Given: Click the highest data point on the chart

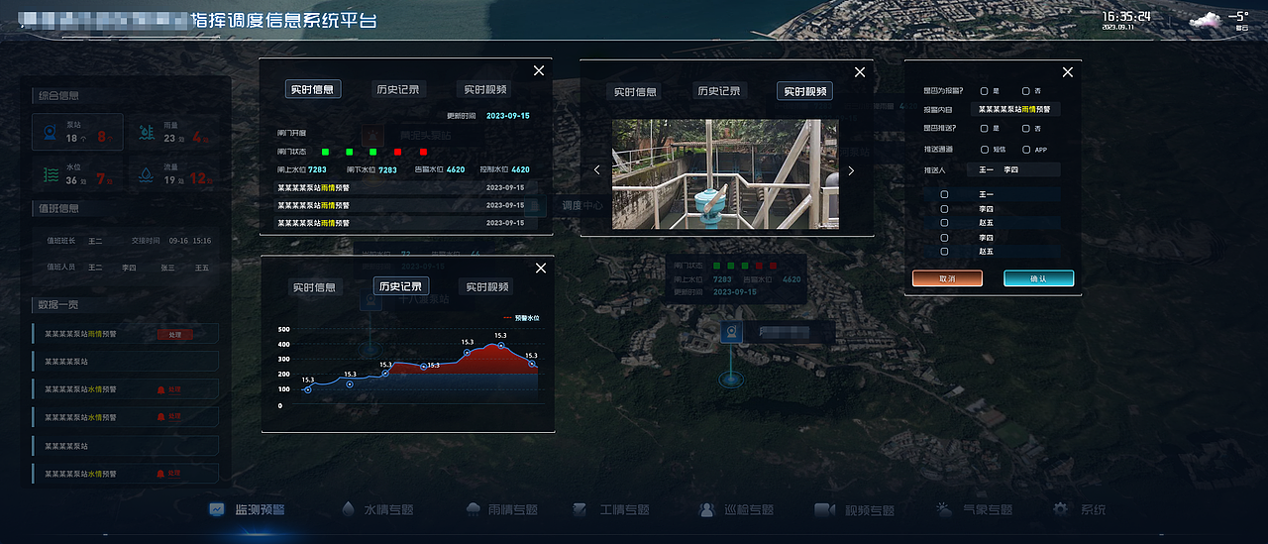Looking at the screenshot, I should 501,346.
